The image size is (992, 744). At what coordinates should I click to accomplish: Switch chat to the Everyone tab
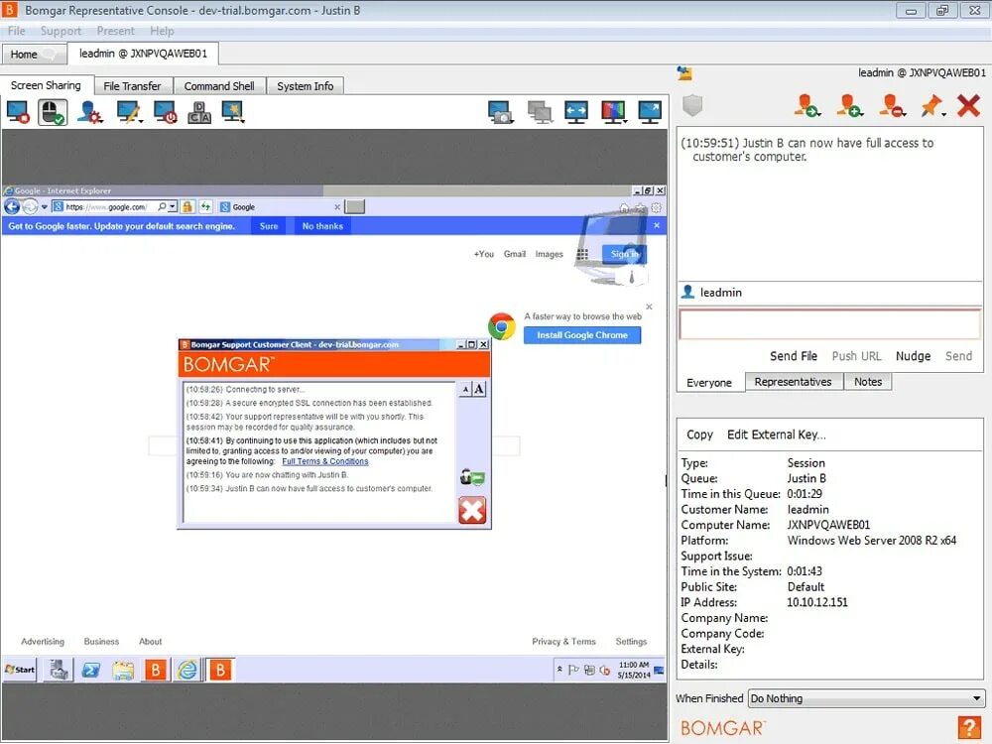(709, 382)
